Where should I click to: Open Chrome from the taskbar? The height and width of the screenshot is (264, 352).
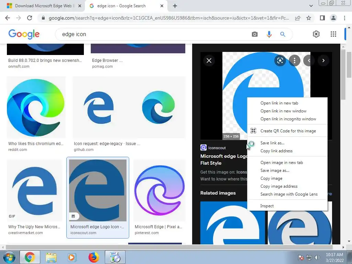30,257
